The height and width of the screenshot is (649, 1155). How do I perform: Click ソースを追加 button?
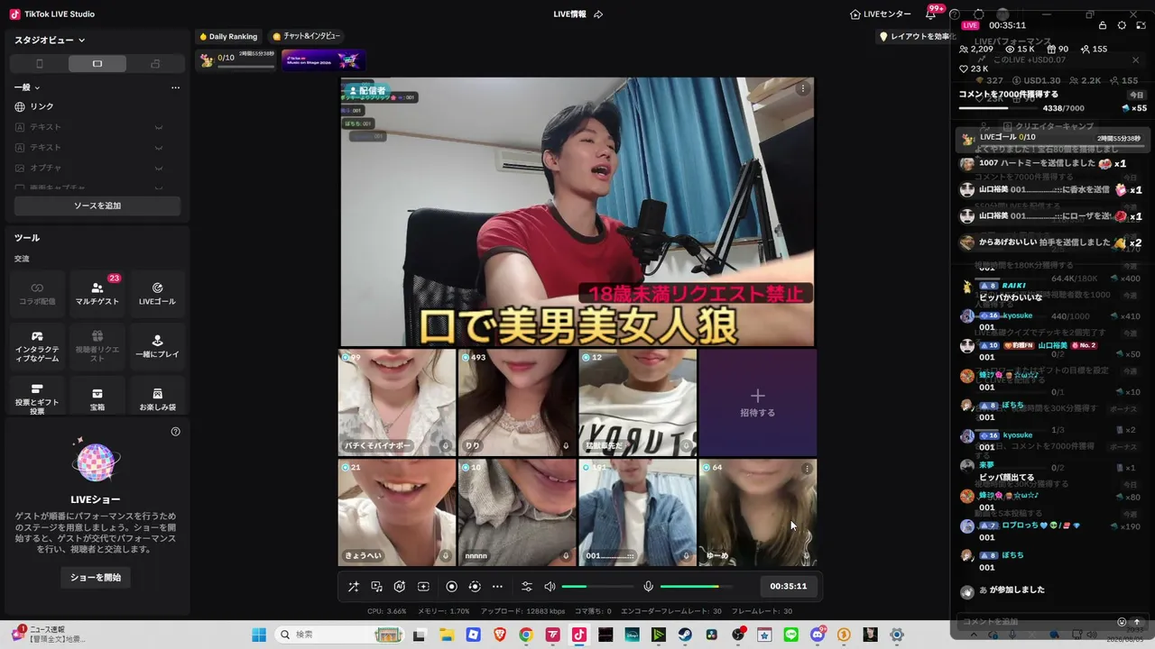pyautogui.click(x=97, y=206)
